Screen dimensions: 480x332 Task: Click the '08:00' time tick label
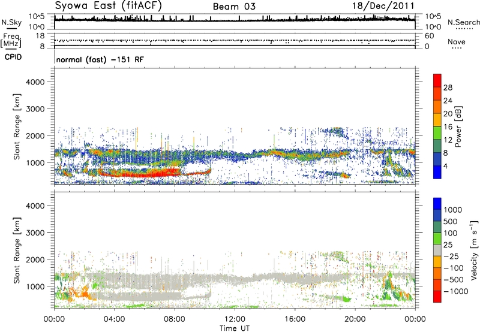(x=175, y=319)
